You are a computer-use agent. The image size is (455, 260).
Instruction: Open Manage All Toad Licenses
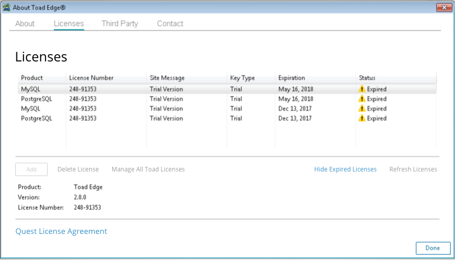(x=148, y=169)
